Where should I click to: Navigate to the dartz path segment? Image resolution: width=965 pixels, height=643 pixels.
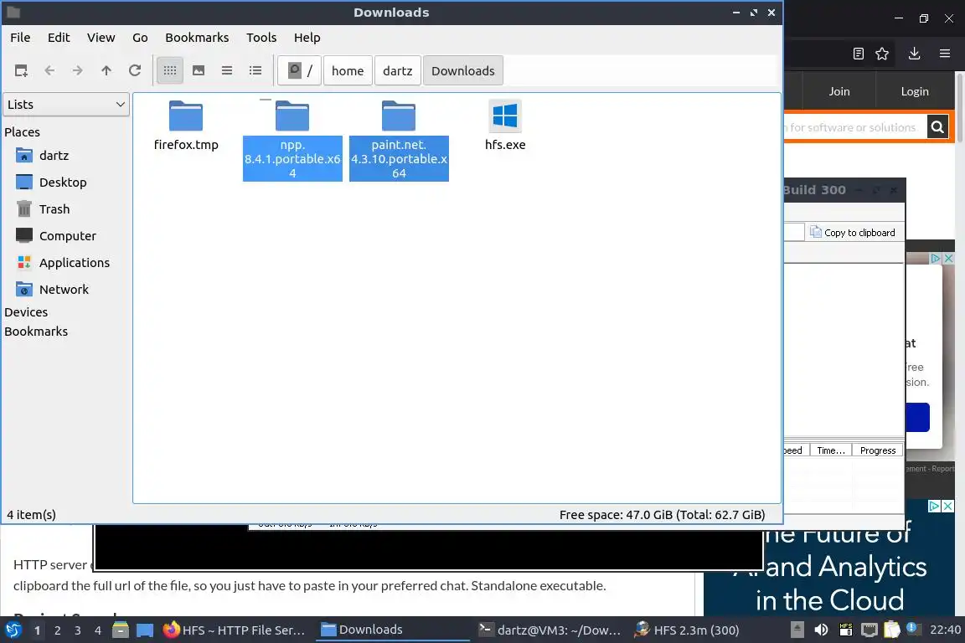[x=398, y=71]
